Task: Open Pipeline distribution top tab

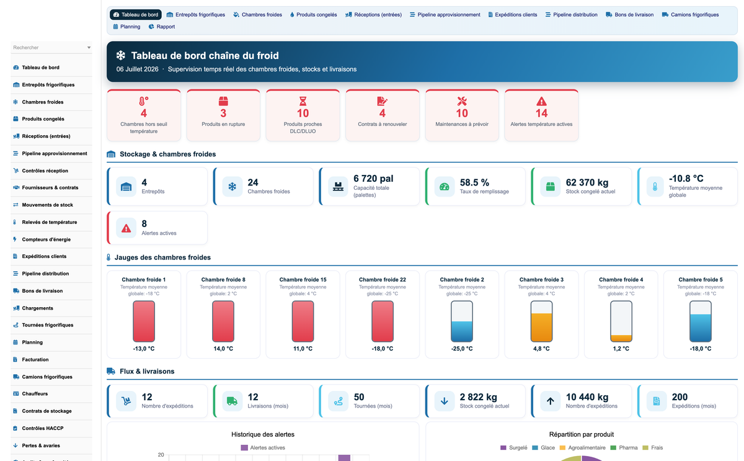Action: [571, 14]
